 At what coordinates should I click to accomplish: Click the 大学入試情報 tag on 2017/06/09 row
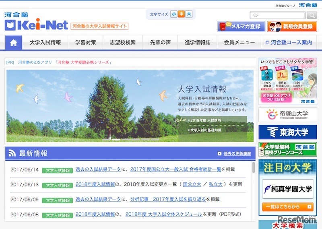pos(58,200)
